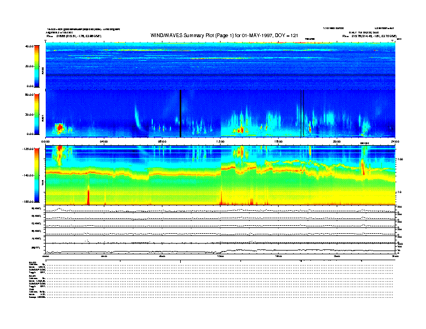Click the TNR color scale bar
Image resolution: width=426 pixels, height=329 pixels.
click(37, 175)
